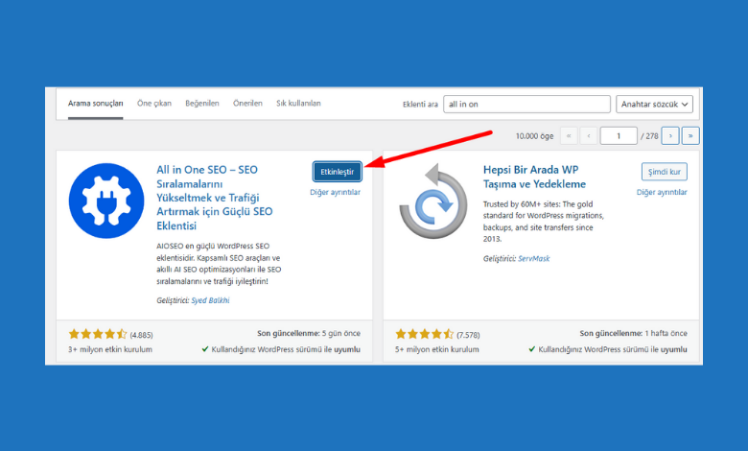Click the compatibility checkmark under All in One SEO
This screenshot has width=748, height=451.
(205, 349)
